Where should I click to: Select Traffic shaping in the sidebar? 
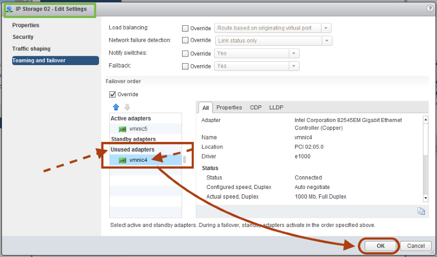(32, 49)
